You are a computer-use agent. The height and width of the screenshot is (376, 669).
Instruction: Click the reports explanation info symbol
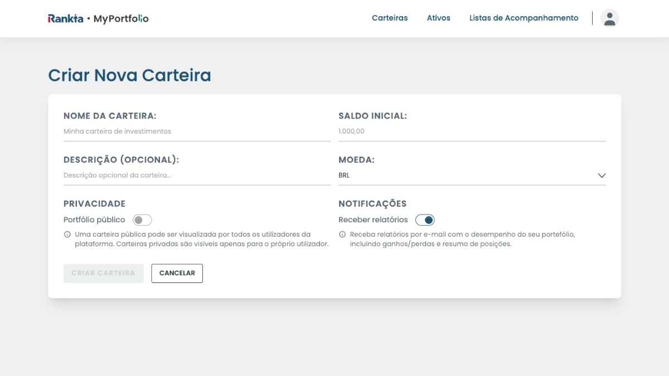[342, 234]
